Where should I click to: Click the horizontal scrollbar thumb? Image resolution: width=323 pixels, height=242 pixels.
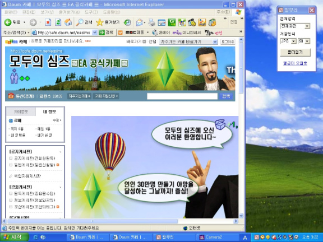pyautogui.click(x=93, y=221)
